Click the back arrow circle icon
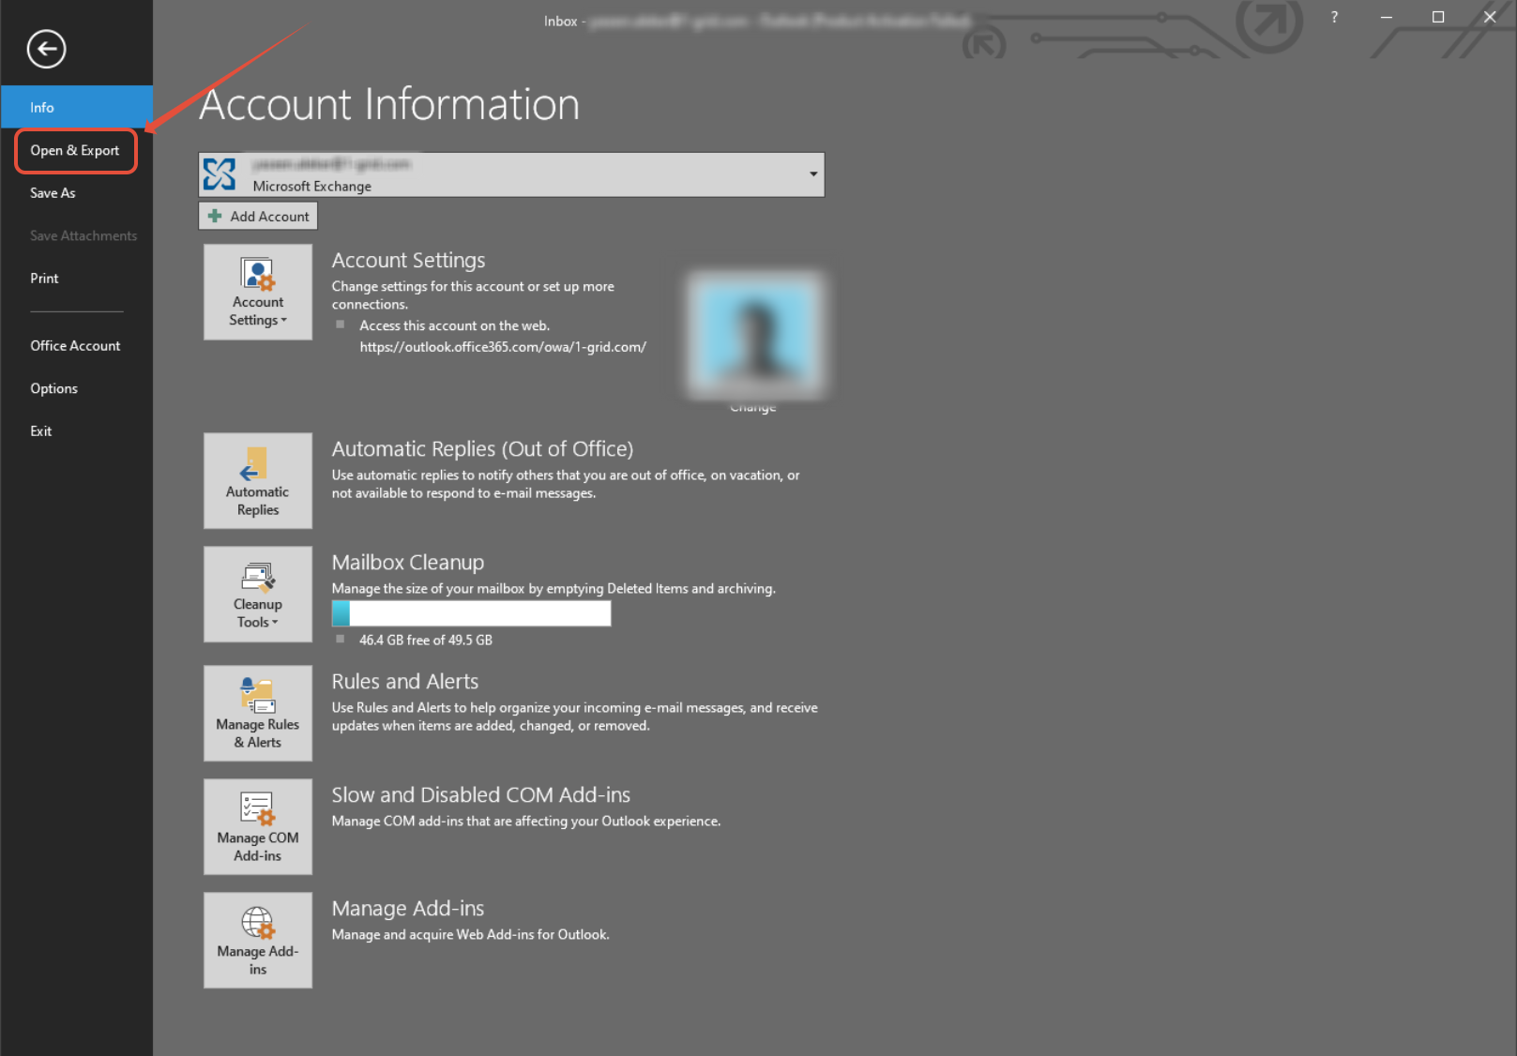Image resolution: width=1517 pixels, height=1056 pixels. 46,49
